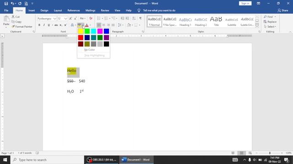Toggle Align Right alignment
The height and width of the screenshot is (164, 293).
(109, 25)
